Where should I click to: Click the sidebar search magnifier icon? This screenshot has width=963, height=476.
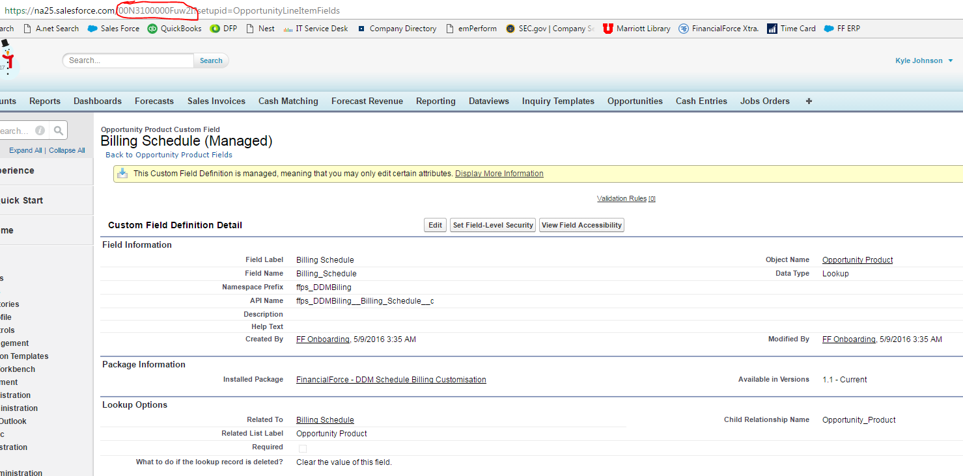[x=58, y=131]
